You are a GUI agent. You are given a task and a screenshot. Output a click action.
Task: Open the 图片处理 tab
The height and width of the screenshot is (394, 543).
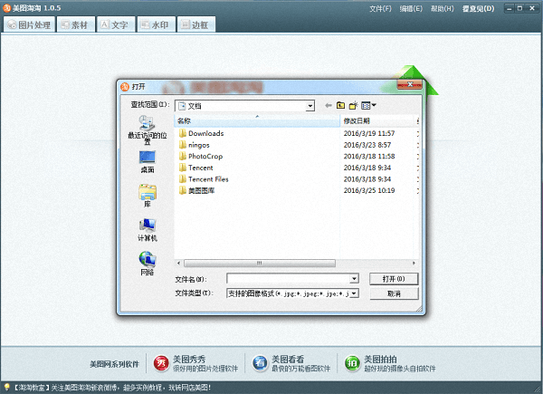coord(29,24)
